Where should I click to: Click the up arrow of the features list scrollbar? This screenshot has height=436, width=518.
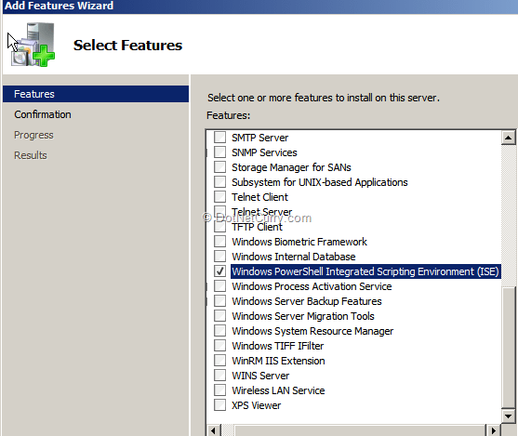(509, 138)
